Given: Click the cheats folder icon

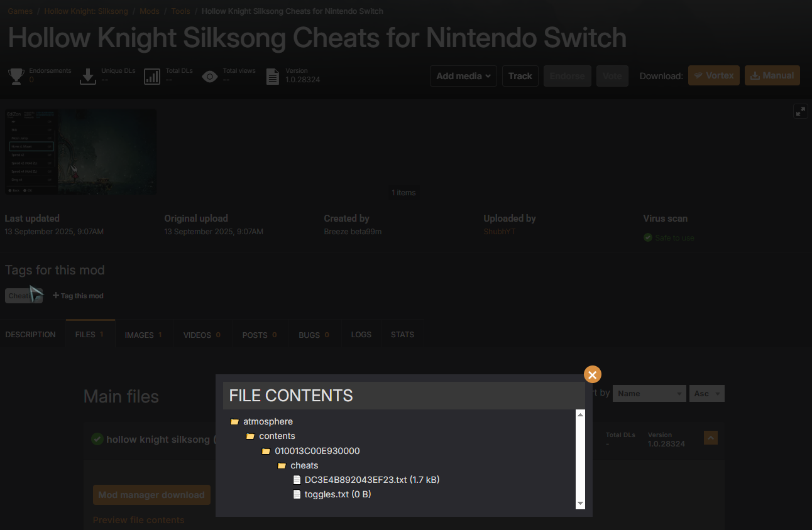Looking at the screenshot, I should [282, 465].
